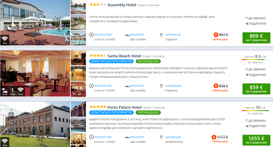Click the heart icon for Assembly Hotel
Image resolution: width=273 pixels, height=147 pixels.
(246, 18)
